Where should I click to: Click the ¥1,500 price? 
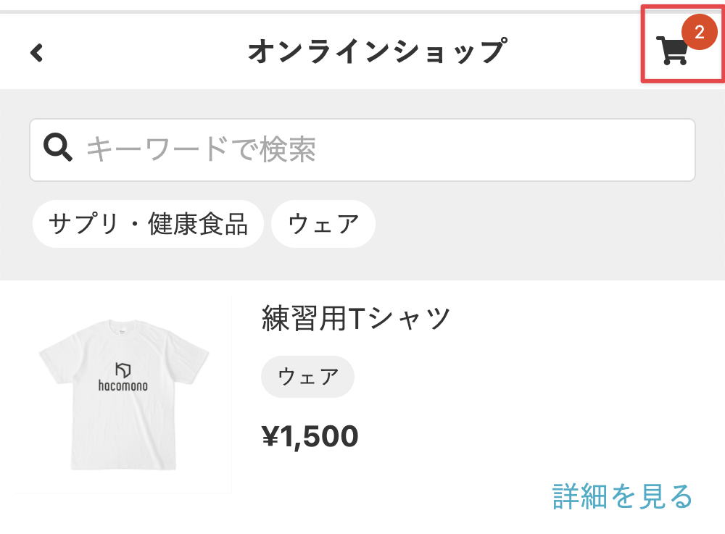(x=310, y=436)
